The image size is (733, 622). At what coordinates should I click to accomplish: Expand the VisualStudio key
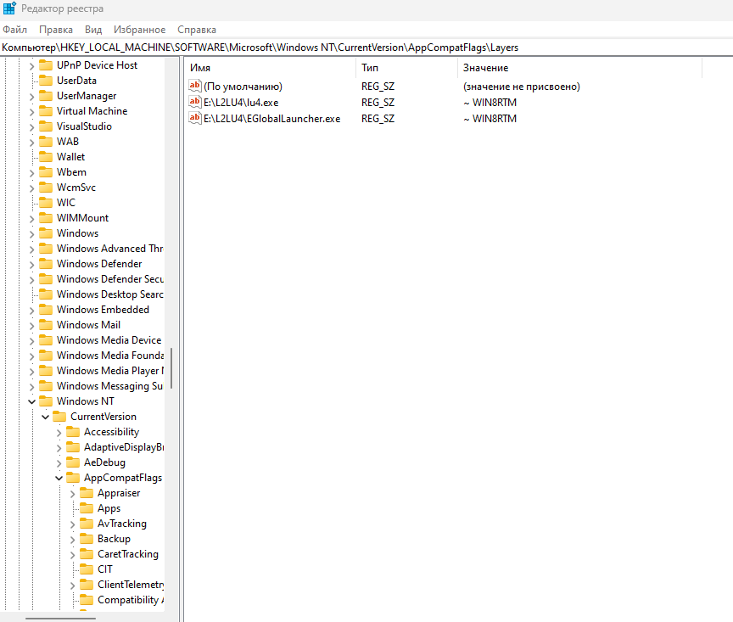coord(31,127)
